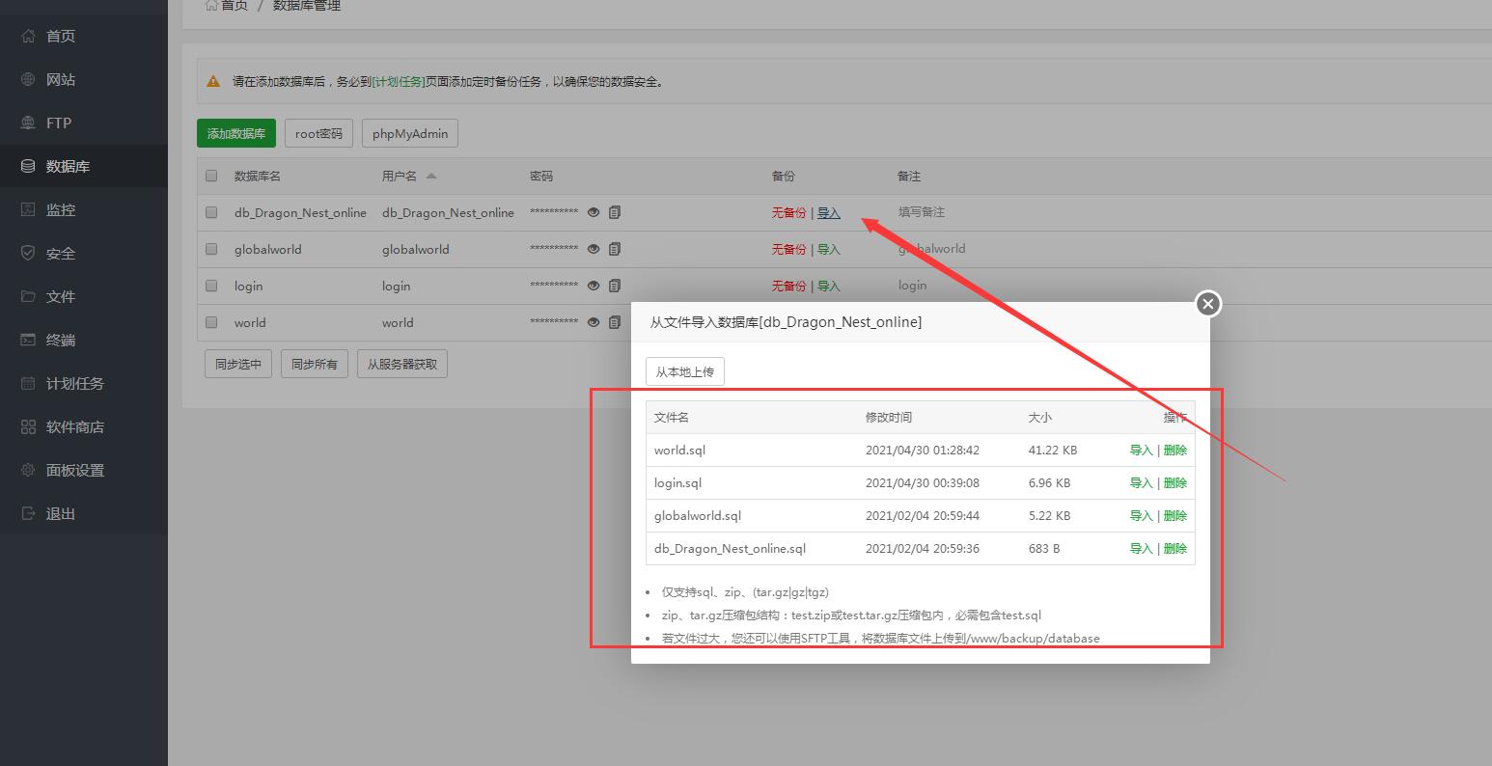The height and width of the screenshot is (766, 1492).
Task: Copy world database password with clipboard icon
Action: (x=615, y=322)
